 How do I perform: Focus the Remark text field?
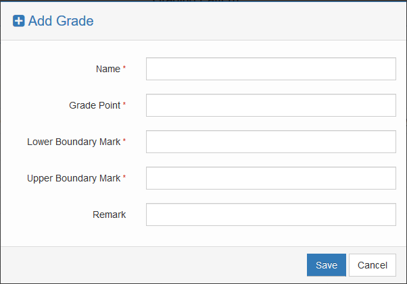click(270, 215)
